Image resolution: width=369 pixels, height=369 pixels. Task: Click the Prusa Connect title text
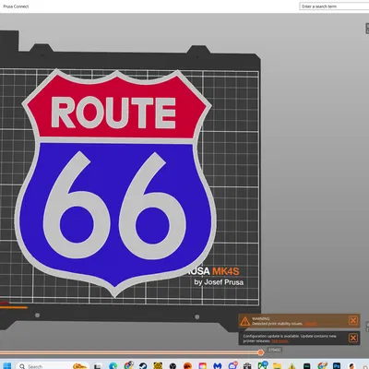pyautogui.click(x=16, y=6)
